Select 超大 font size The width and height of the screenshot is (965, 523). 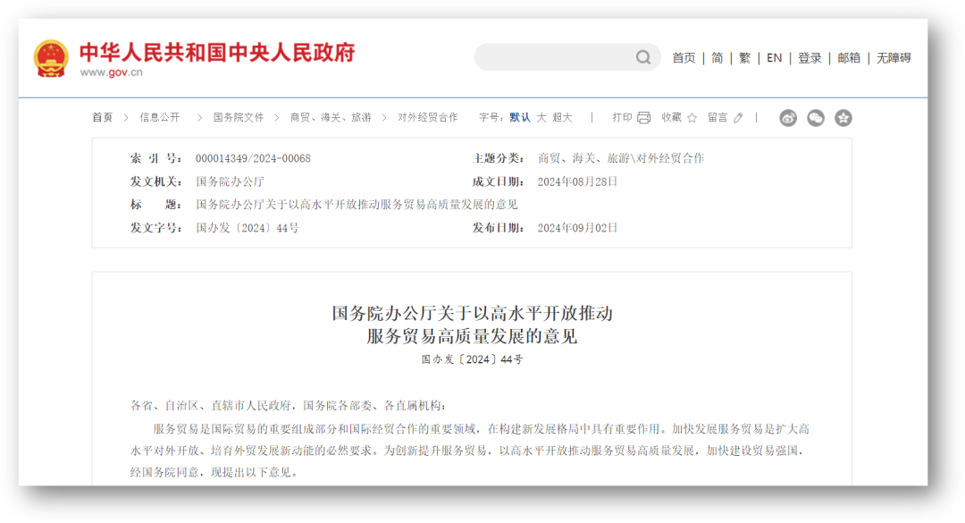pyautogui.click(x=562, y=117)
